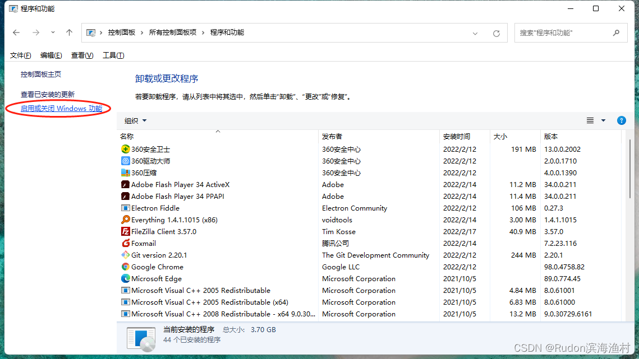Sort by 名称 column header
Screen dimensions: 639x359
tap(217, 136)
